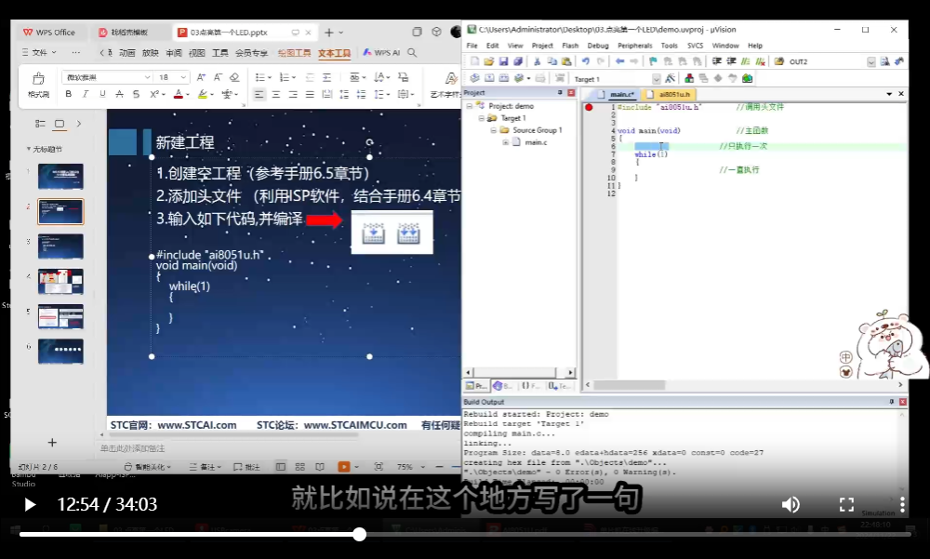Image resolution: width=930 pixels, height=559 pixels.
Task: Open the Debug menu in µVision
Action: click(598, 46)
